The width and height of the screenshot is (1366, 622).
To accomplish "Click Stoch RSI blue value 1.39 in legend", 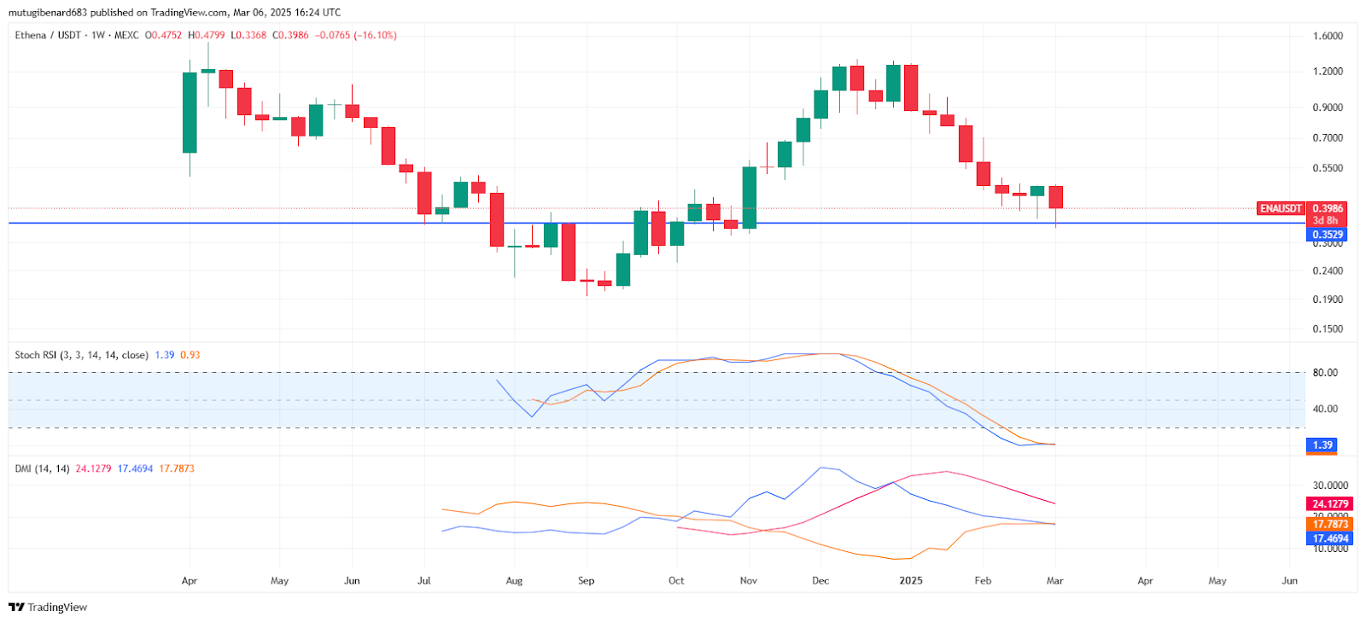I will (x=165, y=355).
